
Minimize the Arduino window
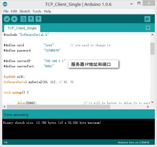pyautogui.click(x=132, y=3)
